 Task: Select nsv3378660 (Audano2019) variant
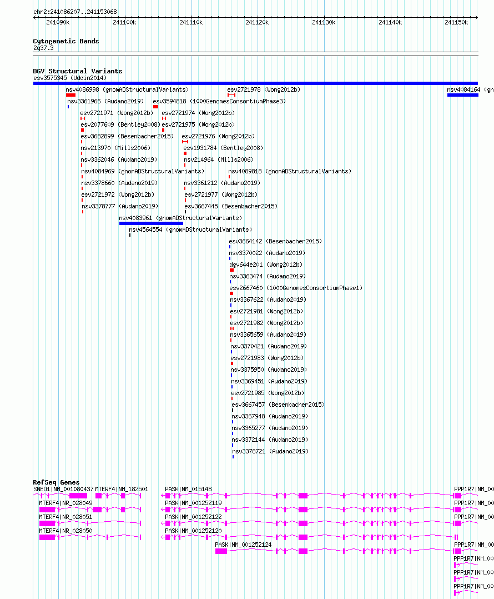119,183
